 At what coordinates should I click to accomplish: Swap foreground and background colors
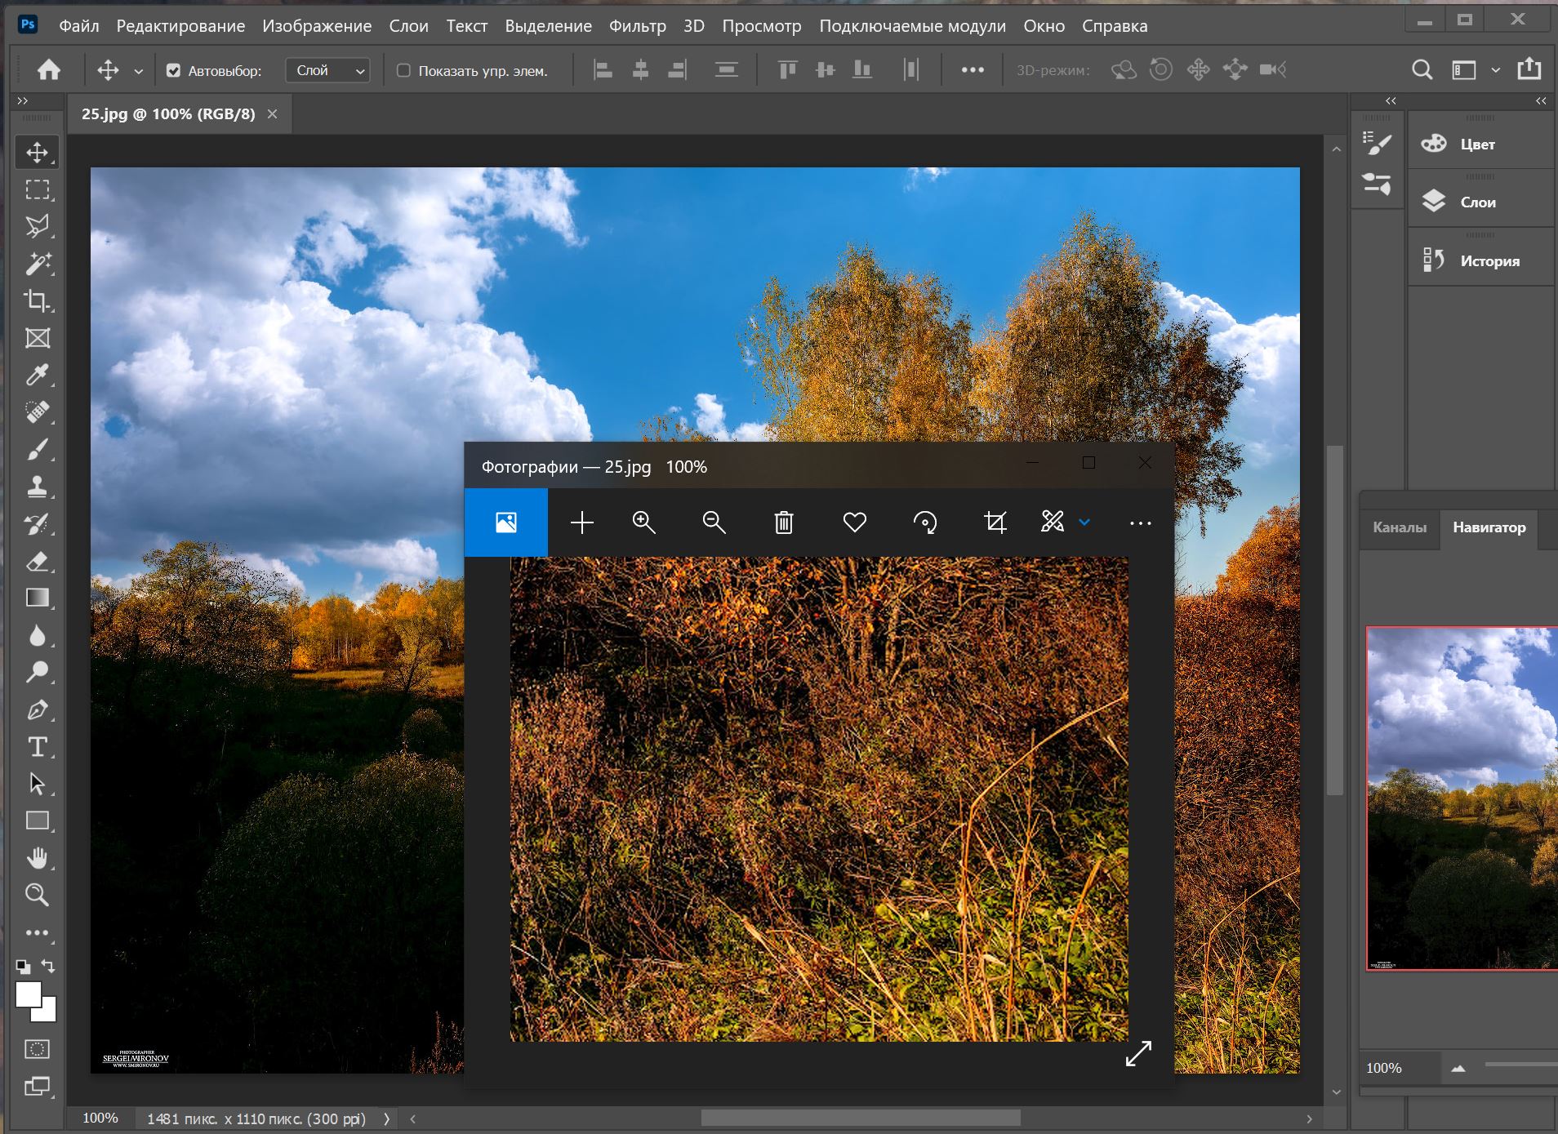coord(48,966)
